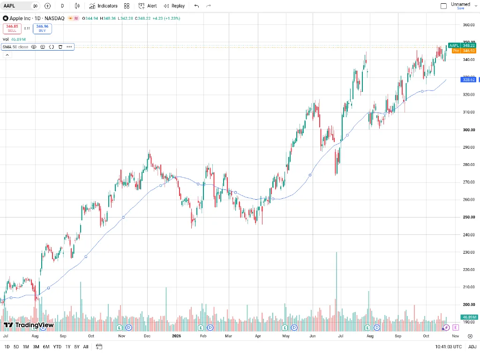
Task: Select the SMA 50 close indicator label
Action: click(15, 47)
